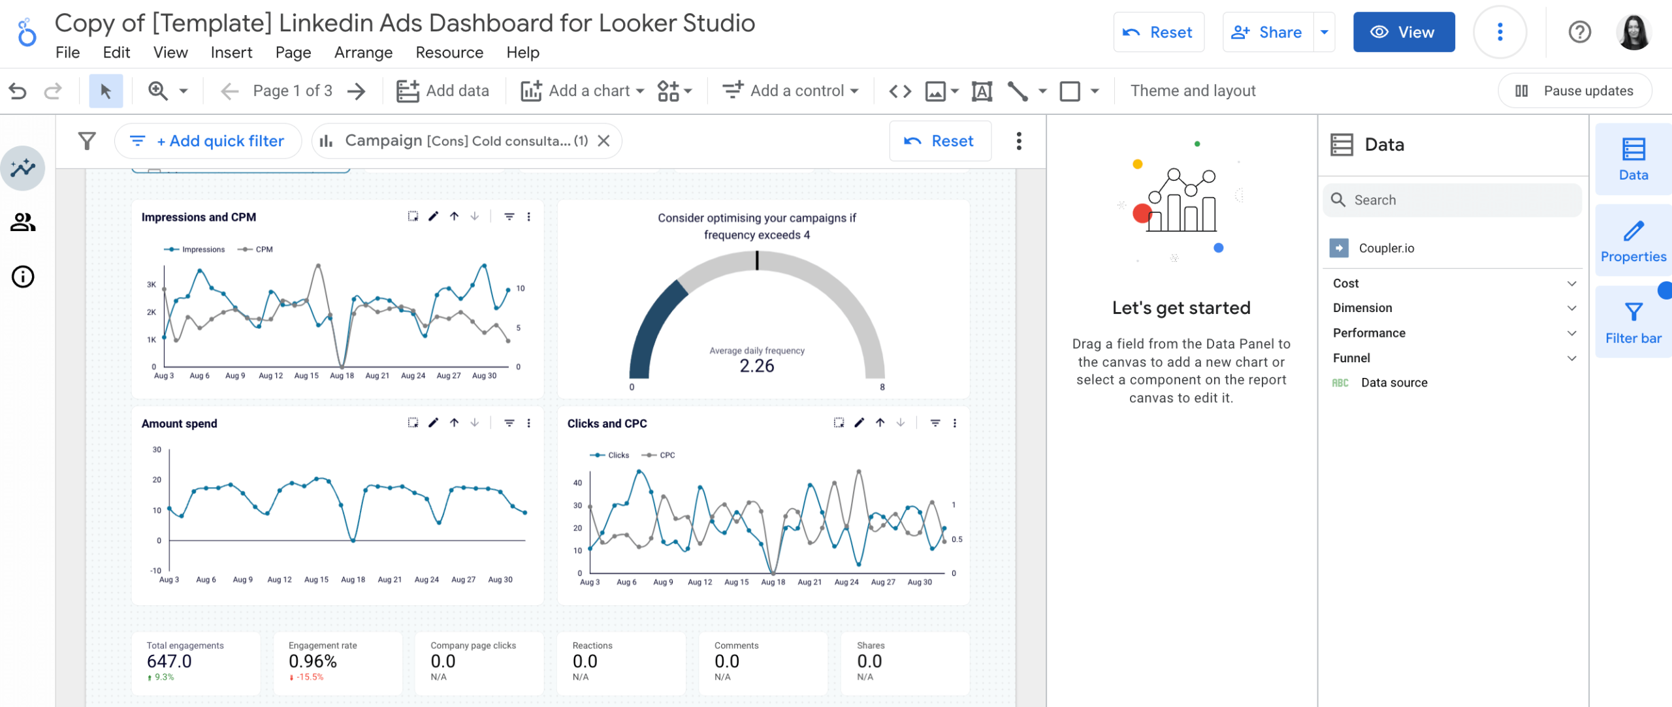Select the Line drawing tool

point(1018,91)
